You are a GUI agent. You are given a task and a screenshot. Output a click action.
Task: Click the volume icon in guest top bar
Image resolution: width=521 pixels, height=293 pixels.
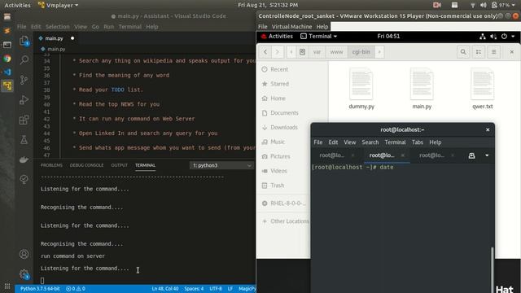coord(493,36)
